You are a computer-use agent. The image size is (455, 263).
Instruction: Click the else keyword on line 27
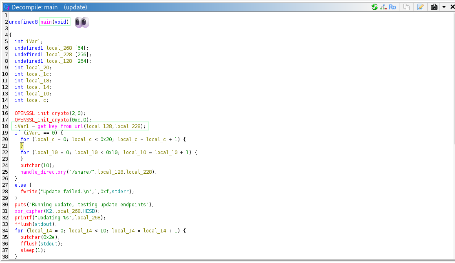pos(20,185)
